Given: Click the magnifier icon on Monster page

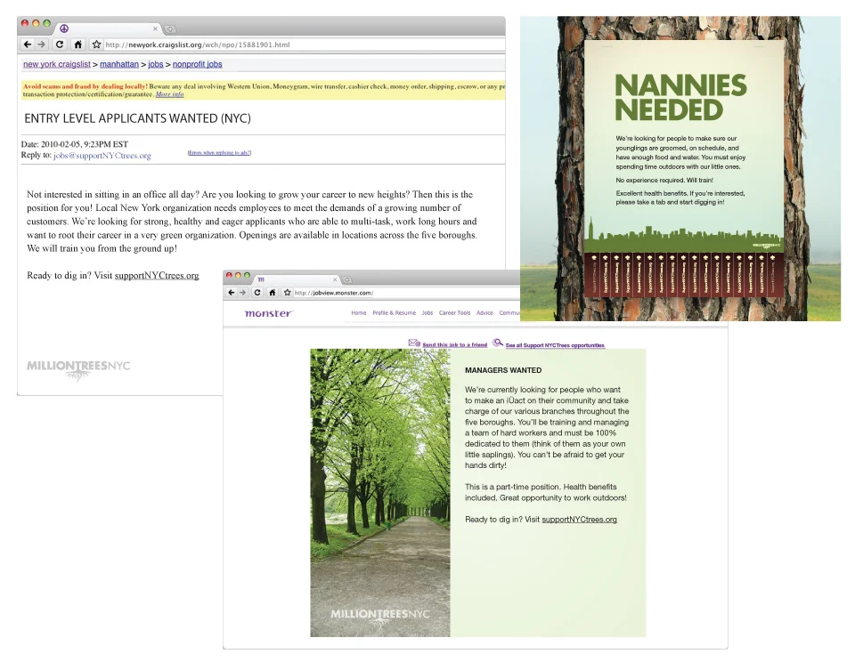Looking at the screenshot, I should point(497,343).
